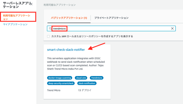Screen dimensions: 183x104
Task: Click the gray 利用可能なアプリケーション heading in the main area
Action: click(60, 5)
